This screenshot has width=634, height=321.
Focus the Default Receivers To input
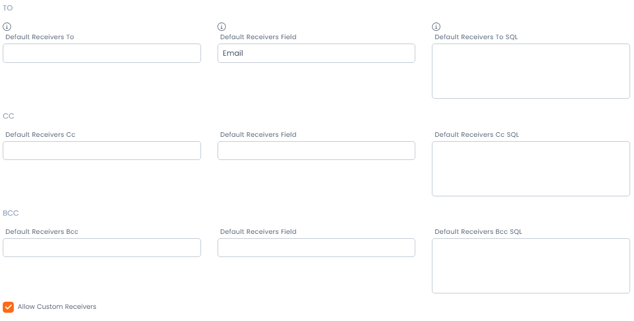pos(102,54)
